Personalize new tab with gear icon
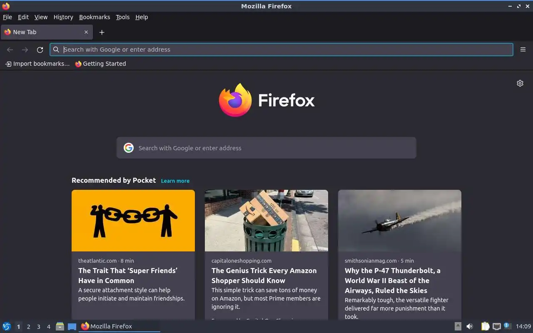The image size is (533, 333). pyautogui.click(x=520, y=83)
